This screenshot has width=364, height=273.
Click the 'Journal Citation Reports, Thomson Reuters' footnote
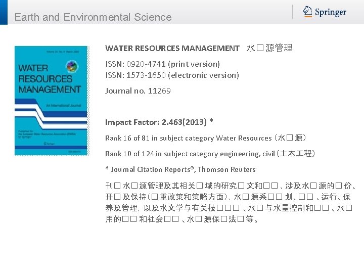(180, 169)
